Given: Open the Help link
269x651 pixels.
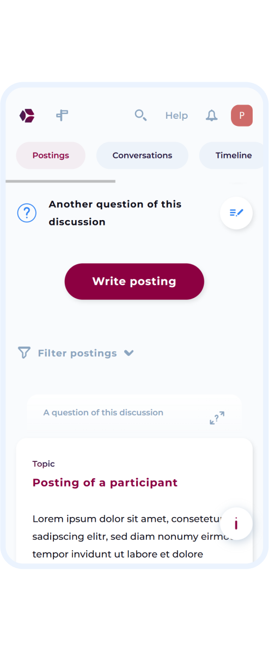Looking at the screenshot, I should coord(176,115).
